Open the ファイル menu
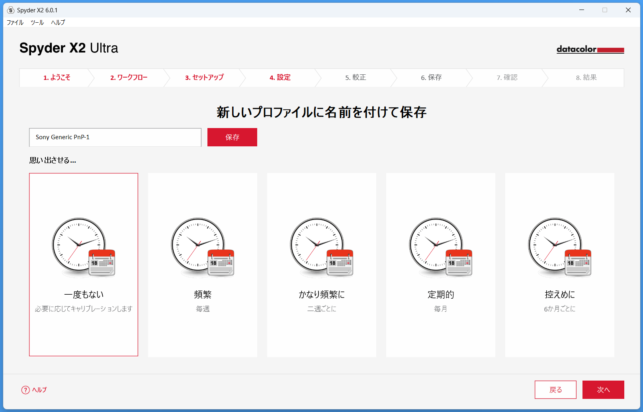This screenshot has width=643, height=412. 15,23
